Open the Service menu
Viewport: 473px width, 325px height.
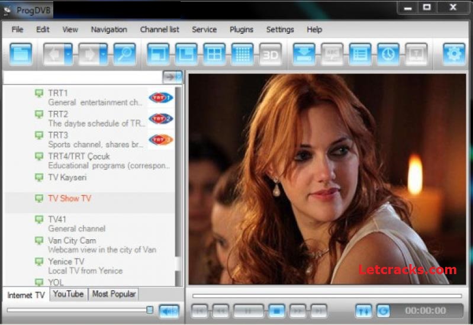coord(204,30)
